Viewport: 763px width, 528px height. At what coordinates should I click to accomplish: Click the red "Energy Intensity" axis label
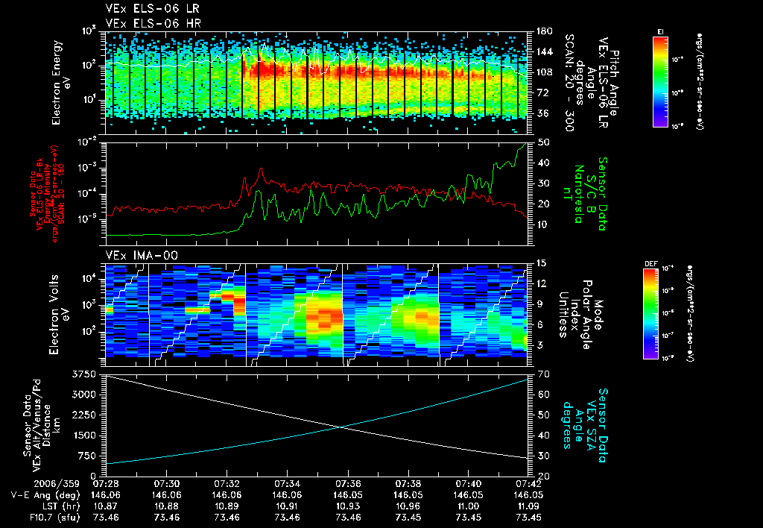(x=48, y=194)
